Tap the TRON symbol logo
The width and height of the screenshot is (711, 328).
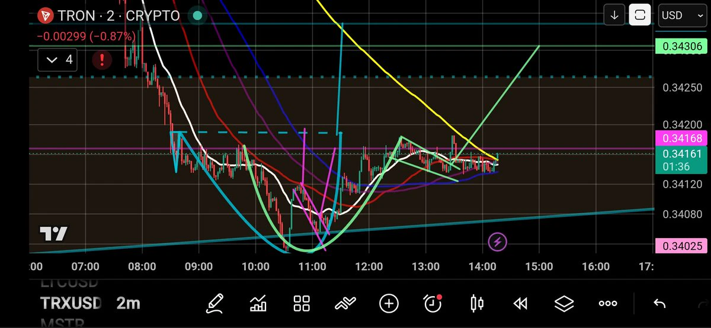click(44, 15)
